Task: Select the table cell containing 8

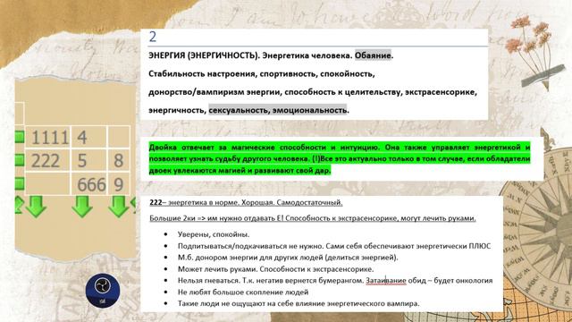Action: 119,160
